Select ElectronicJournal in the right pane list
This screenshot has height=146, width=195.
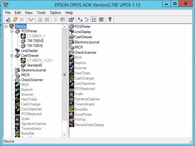click(87, 42)
